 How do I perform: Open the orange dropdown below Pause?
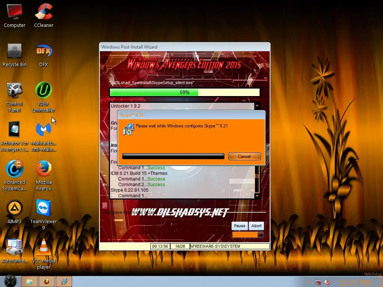click(248, 235)
